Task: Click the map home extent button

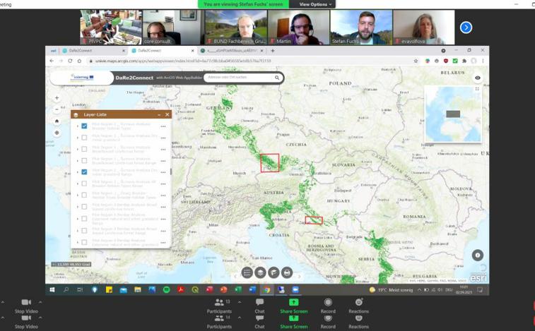Action: (x=57, y=121)
